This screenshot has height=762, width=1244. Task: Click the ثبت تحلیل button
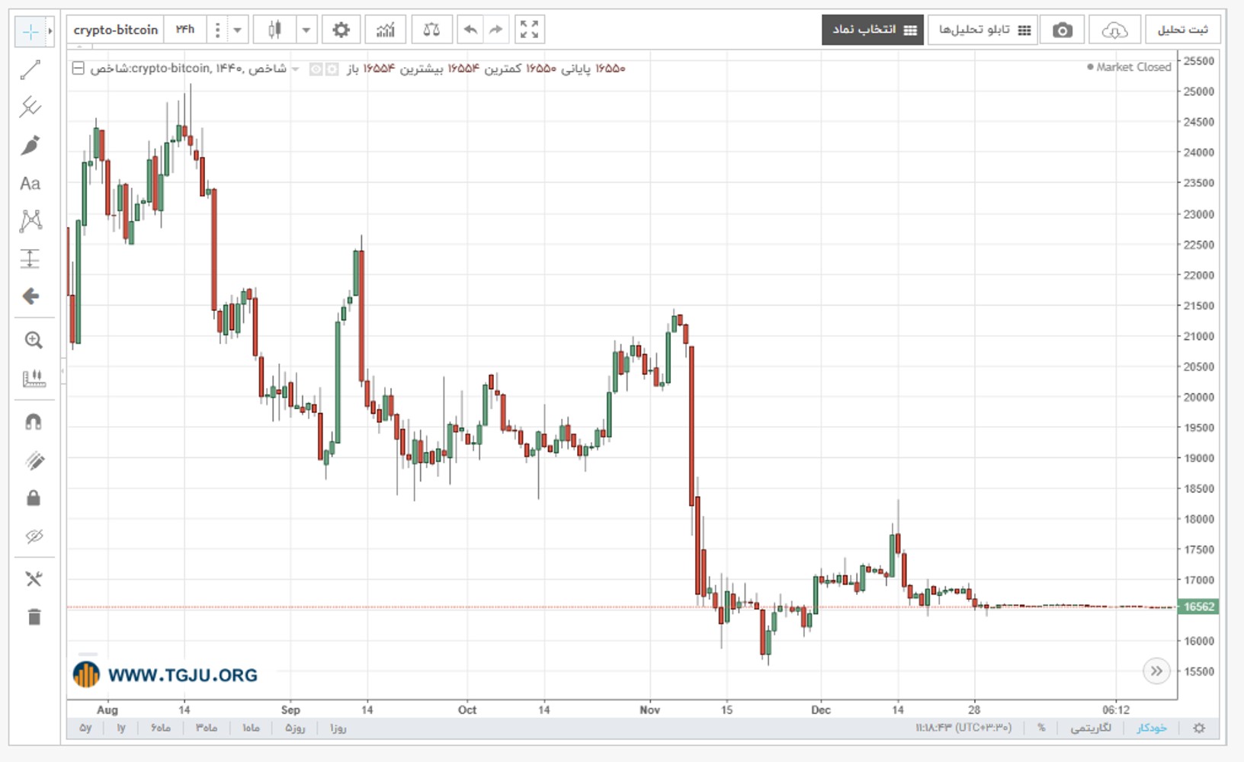[x=1182, y=30]
